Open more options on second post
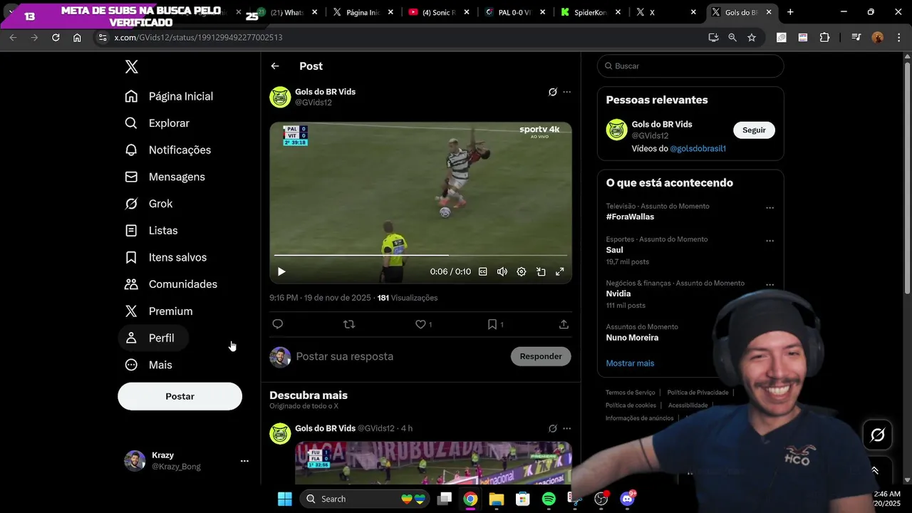The image size is (912, 513). (x=567, y=428)
